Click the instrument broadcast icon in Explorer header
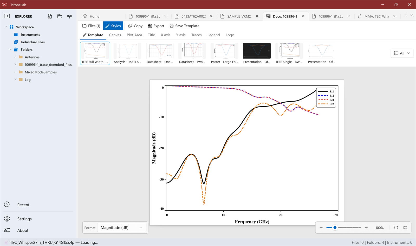416x246 pixels. tap(69, 16)
